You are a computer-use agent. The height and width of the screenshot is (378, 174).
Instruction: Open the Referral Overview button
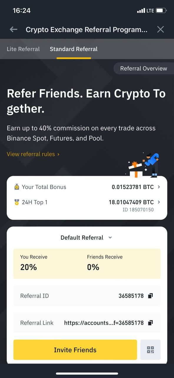tap(144, 69)
